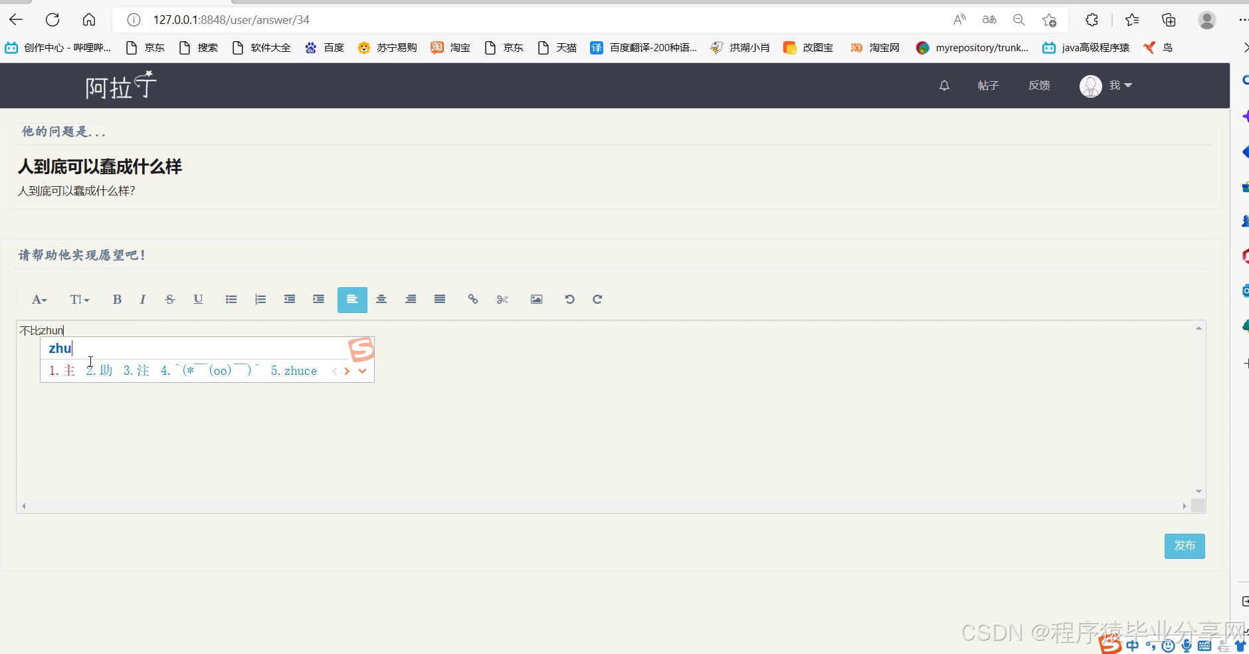This screenshot has height=654, width=1249.
Task: Select the align right option
Action: coord(411,300)
